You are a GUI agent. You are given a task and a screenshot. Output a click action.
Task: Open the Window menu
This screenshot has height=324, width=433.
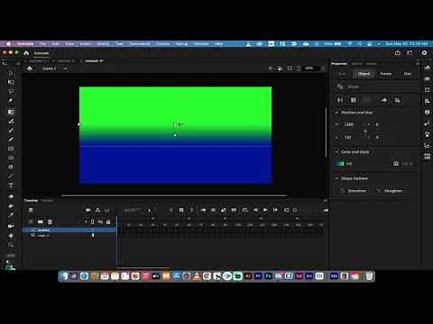click(201, 44)
